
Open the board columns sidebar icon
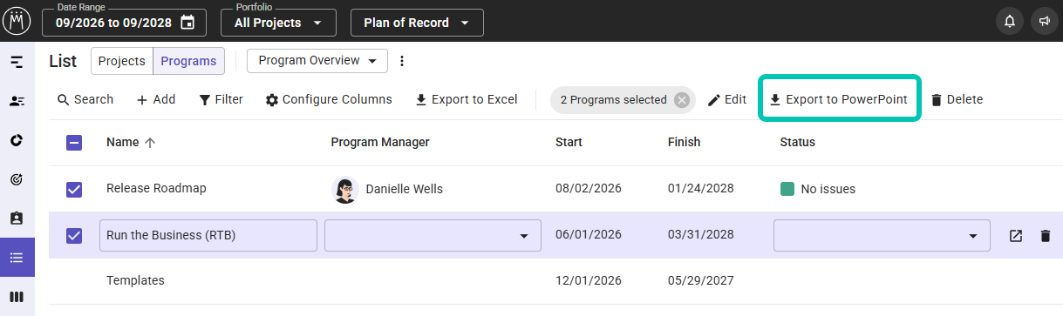17,297
